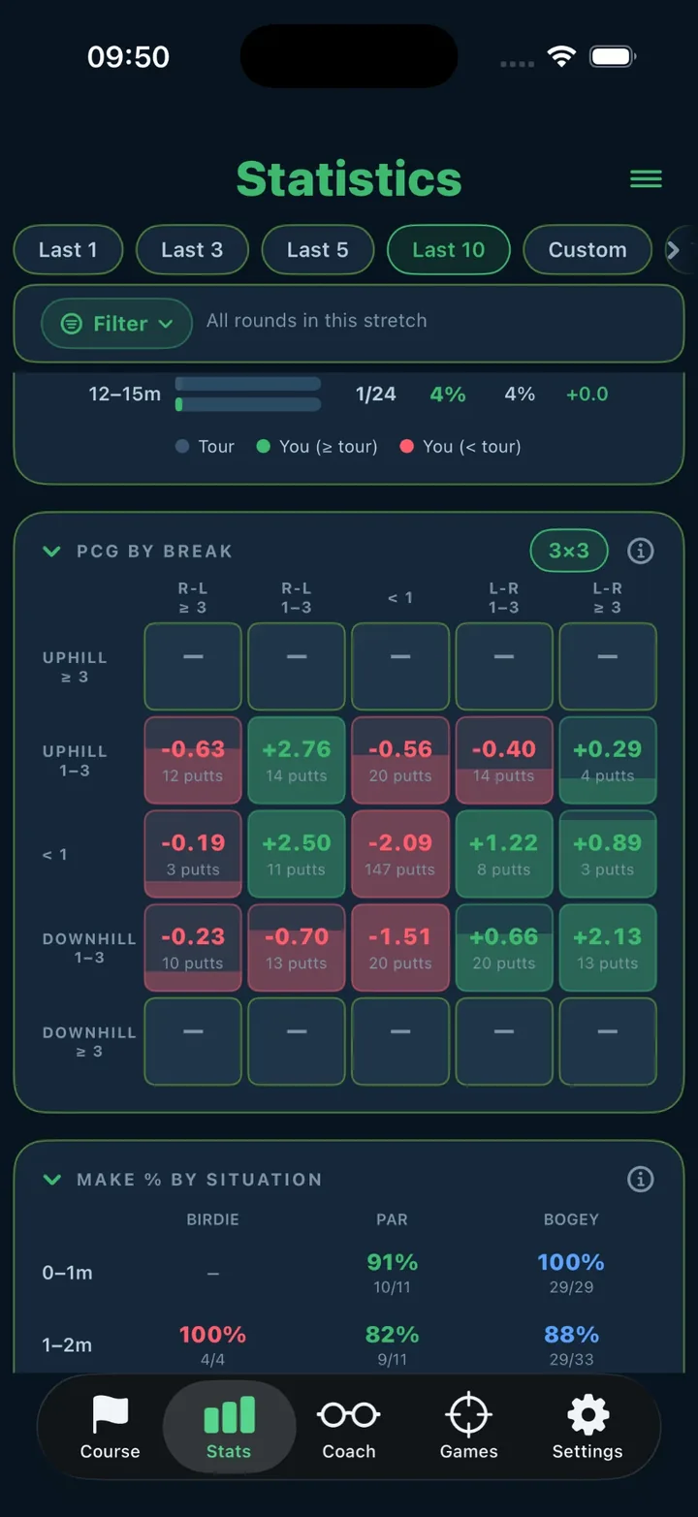Tap the Course flag icon
Viewport: 698px width, 1517px height.
pos(110,1415)
